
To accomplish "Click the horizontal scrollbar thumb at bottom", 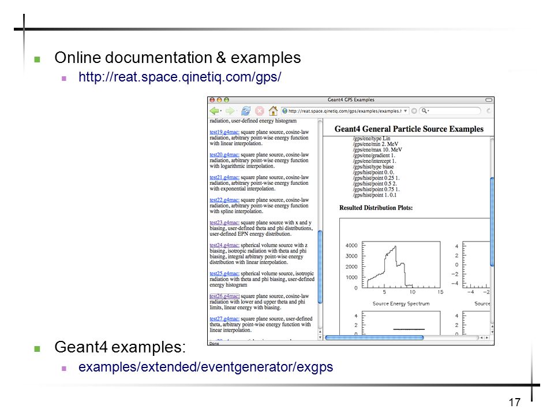I will [374, 338].
